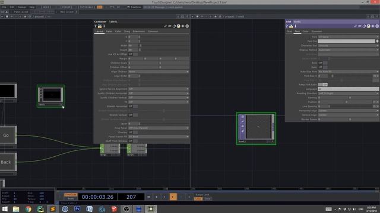Click the tag icon in Container panel
This screenshot has height=213, width=380.
click(x=170, y=26)
